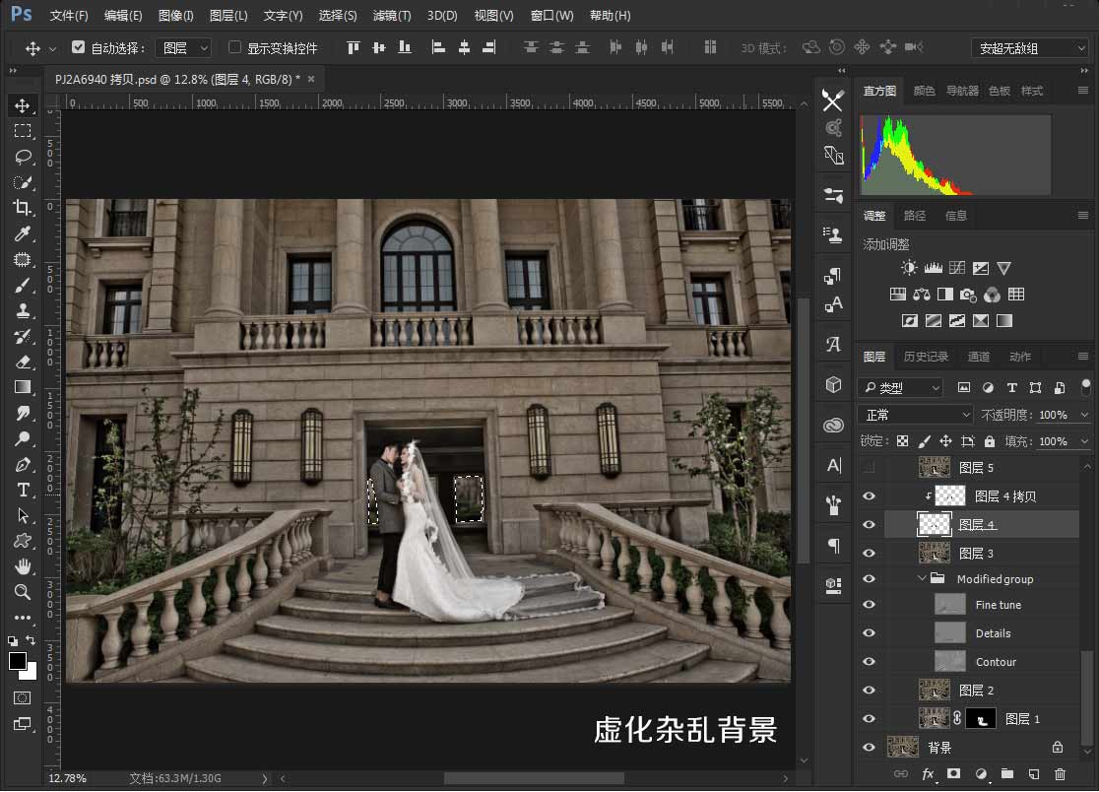The width and height of the screenshot is (1099, 792).
Task: Hide the Background layer
Action: [x=869, y=747]
